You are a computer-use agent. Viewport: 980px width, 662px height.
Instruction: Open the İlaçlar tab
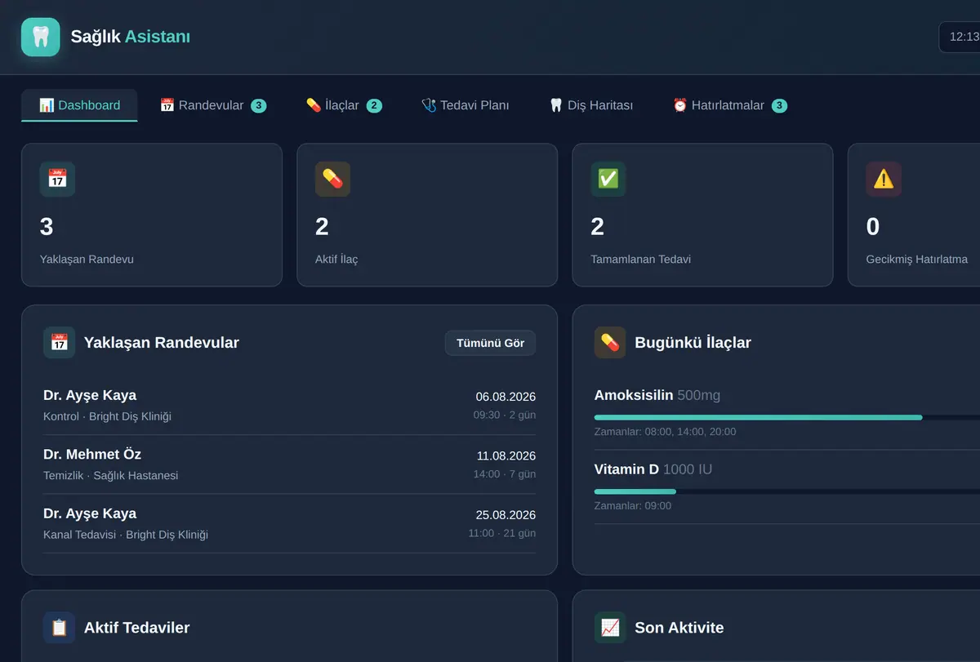point(344,105)
